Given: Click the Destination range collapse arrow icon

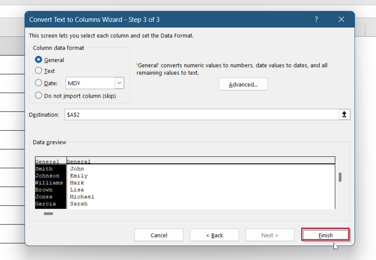Looking at the screenshot, I should pos(344,114).
